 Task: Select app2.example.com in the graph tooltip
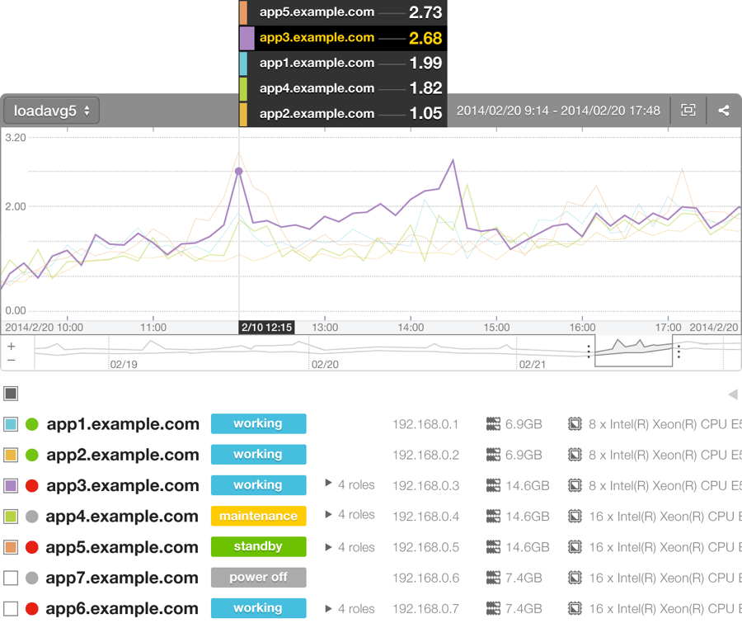click(317, 114)
